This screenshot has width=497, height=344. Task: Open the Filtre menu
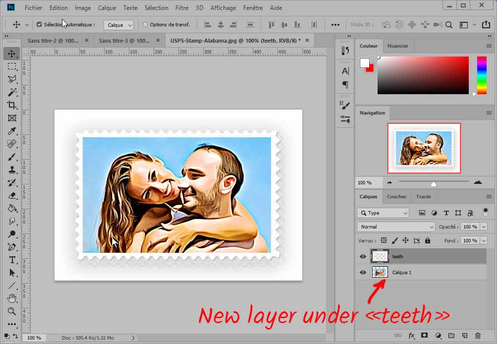tap(182, 8)
